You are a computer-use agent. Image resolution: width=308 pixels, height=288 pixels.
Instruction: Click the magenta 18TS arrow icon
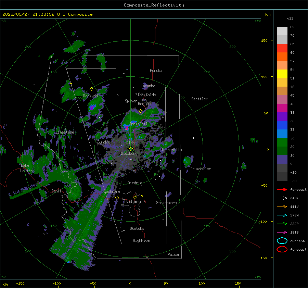[282, 232]
